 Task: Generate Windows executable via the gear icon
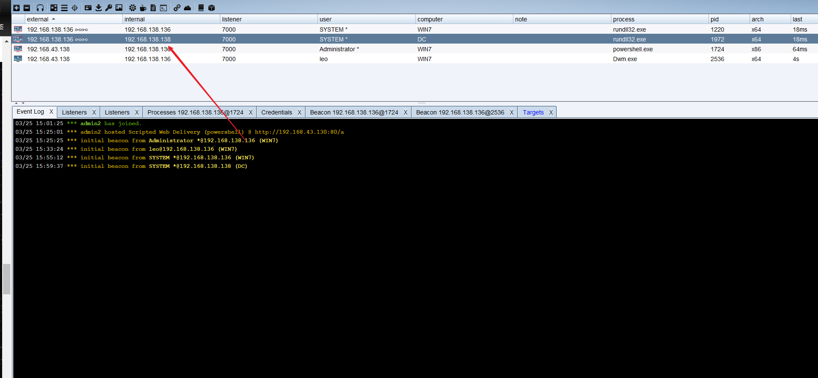coord(133,8)
